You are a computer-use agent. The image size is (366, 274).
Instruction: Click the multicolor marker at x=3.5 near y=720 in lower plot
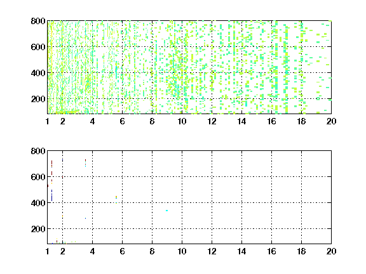coord(85,163)
